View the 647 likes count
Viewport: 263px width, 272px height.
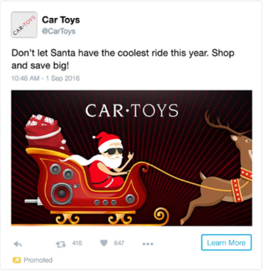tap(119, 243)
